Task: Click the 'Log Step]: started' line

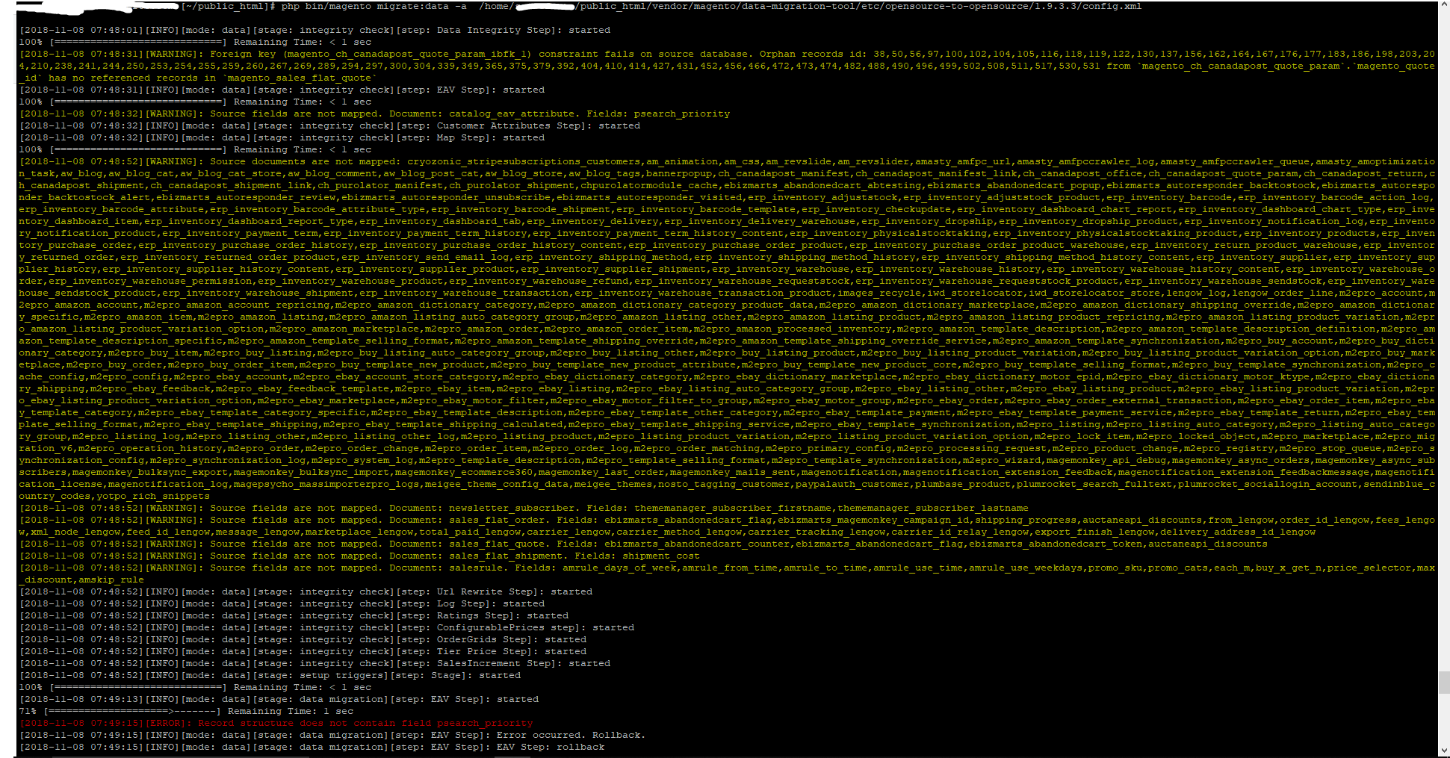Action: pyautogui.click(x=282, y=604)
